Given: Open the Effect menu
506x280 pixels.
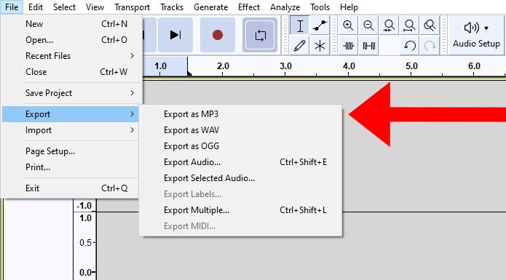Looking at the screenshot, I should [x=249, y=7].
